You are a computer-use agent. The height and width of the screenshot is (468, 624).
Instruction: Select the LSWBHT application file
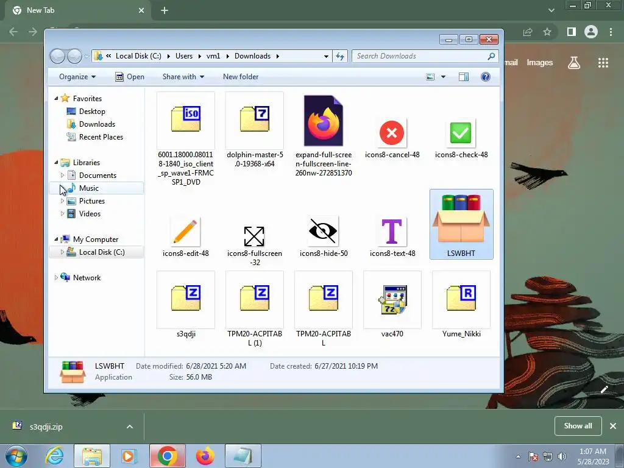coord(461,224)
